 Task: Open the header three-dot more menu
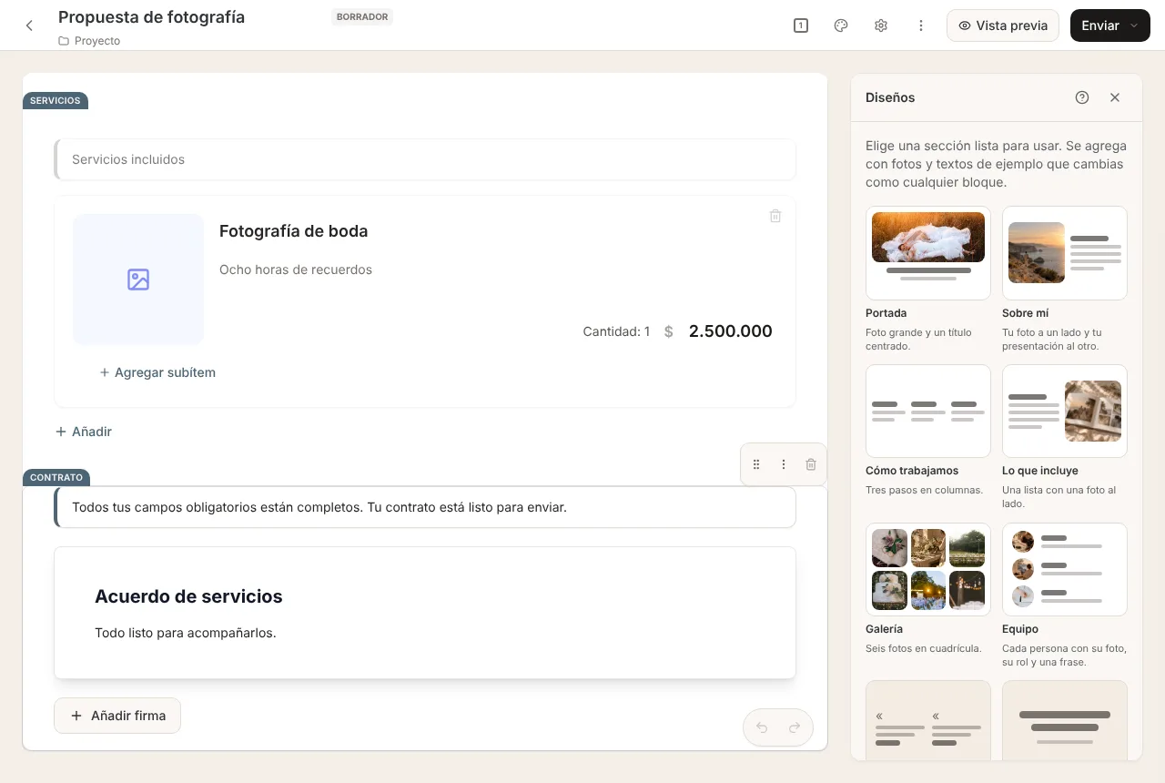[921, 25]
